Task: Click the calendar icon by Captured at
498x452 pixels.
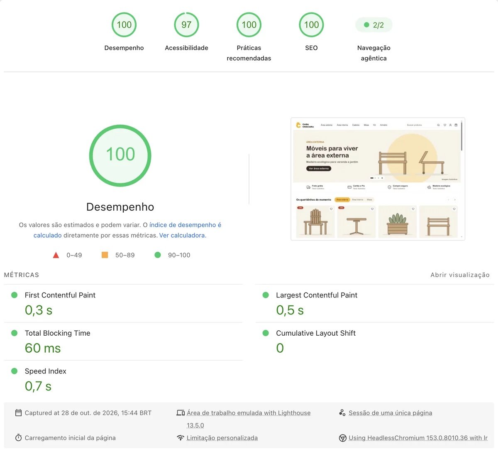Action: 18,413
